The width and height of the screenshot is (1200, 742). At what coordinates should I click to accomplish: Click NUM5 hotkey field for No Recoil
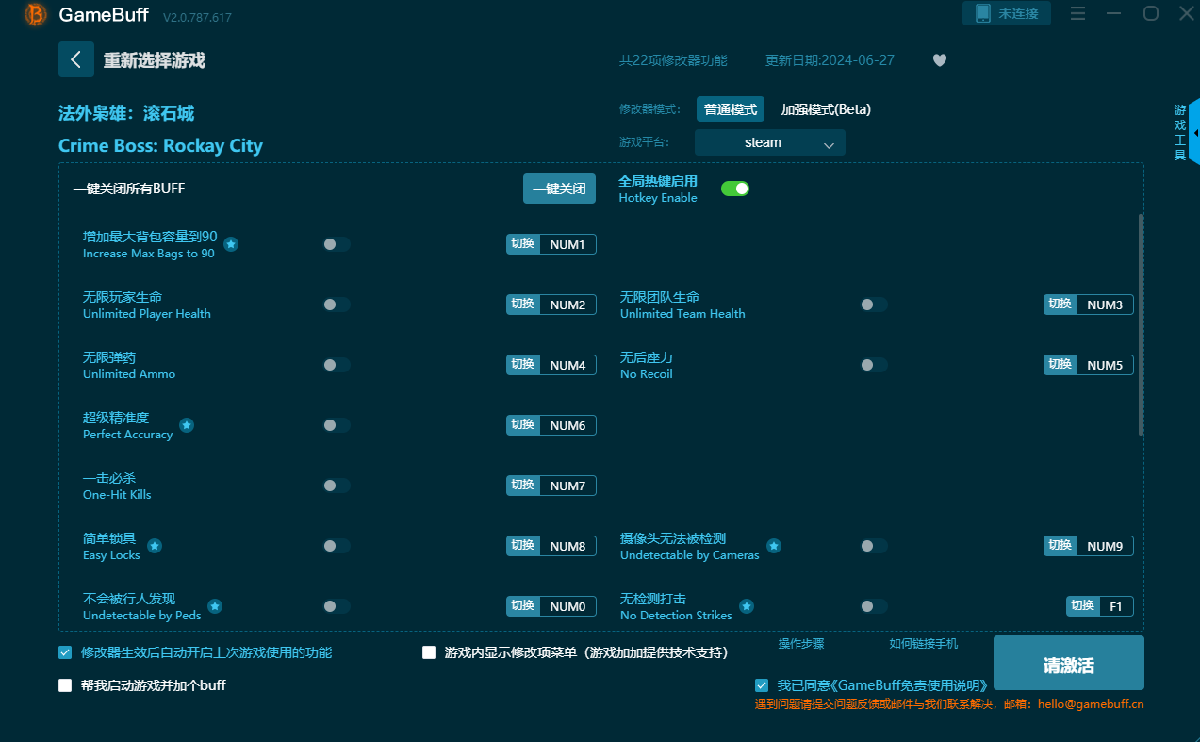[1105, 365]
